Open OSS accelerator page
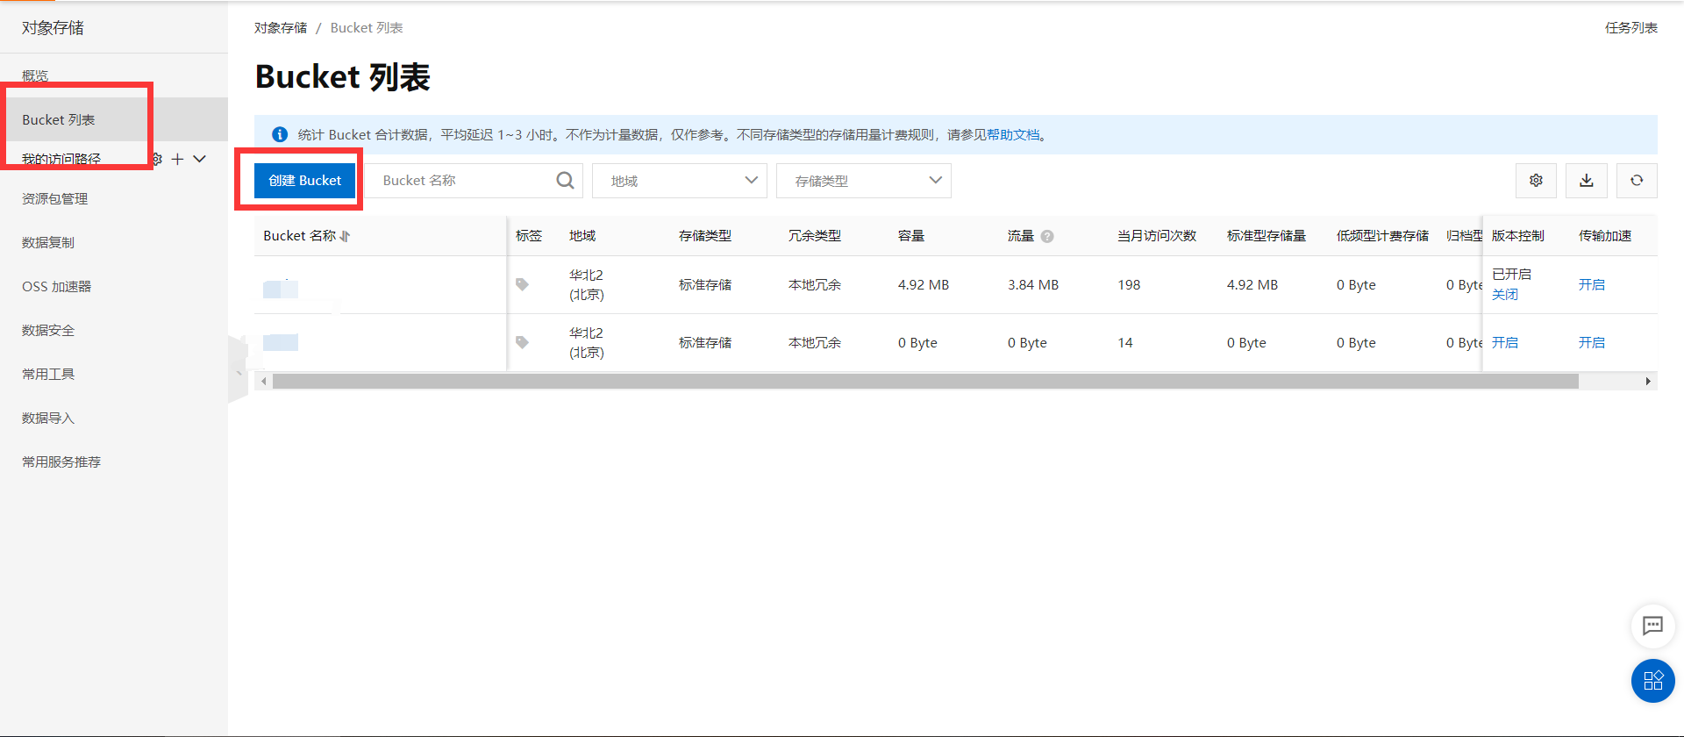 [x=56, y=286]
